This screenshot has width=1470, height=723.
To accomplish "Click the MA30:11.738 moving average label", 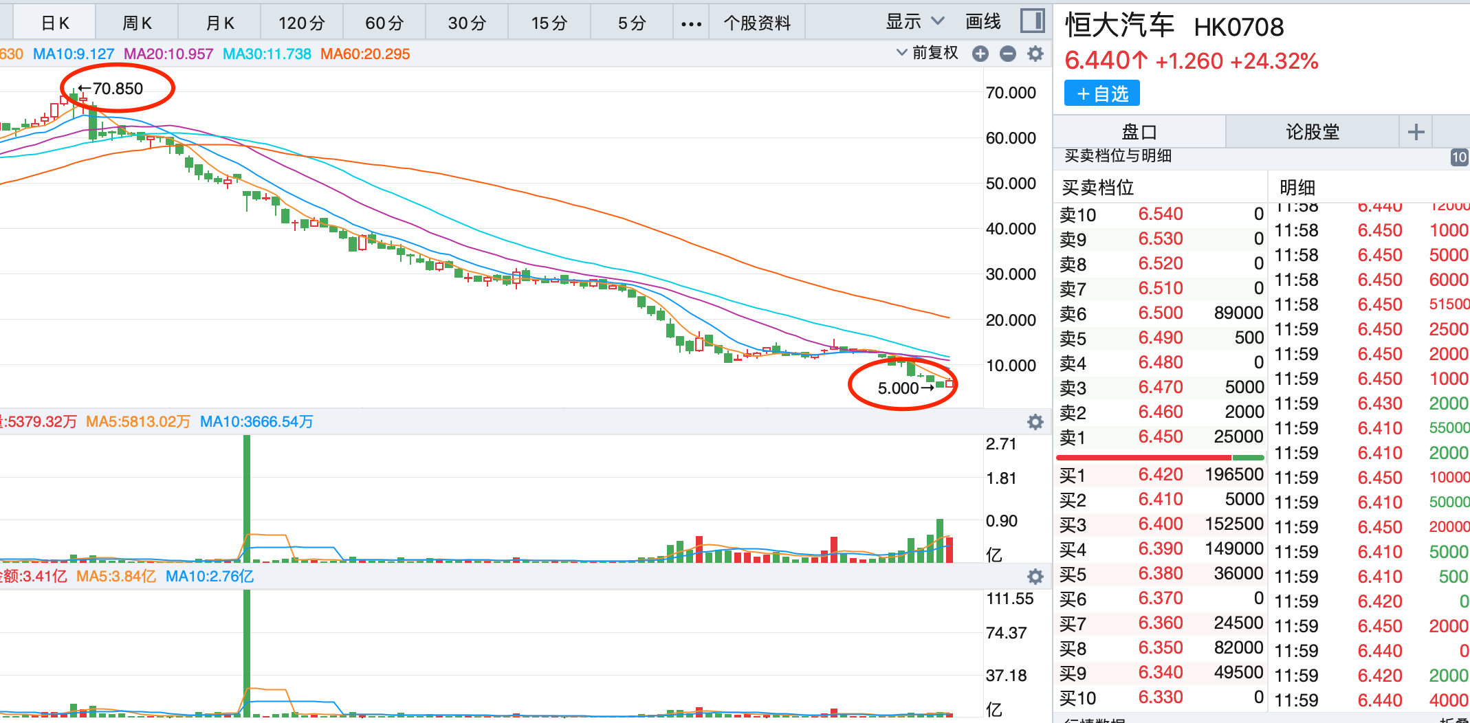I will 267,54.
